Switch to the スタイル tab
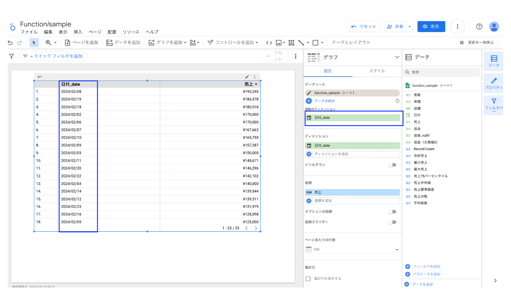The height and width of the screenshot is (306, 511). click(377, 71)
